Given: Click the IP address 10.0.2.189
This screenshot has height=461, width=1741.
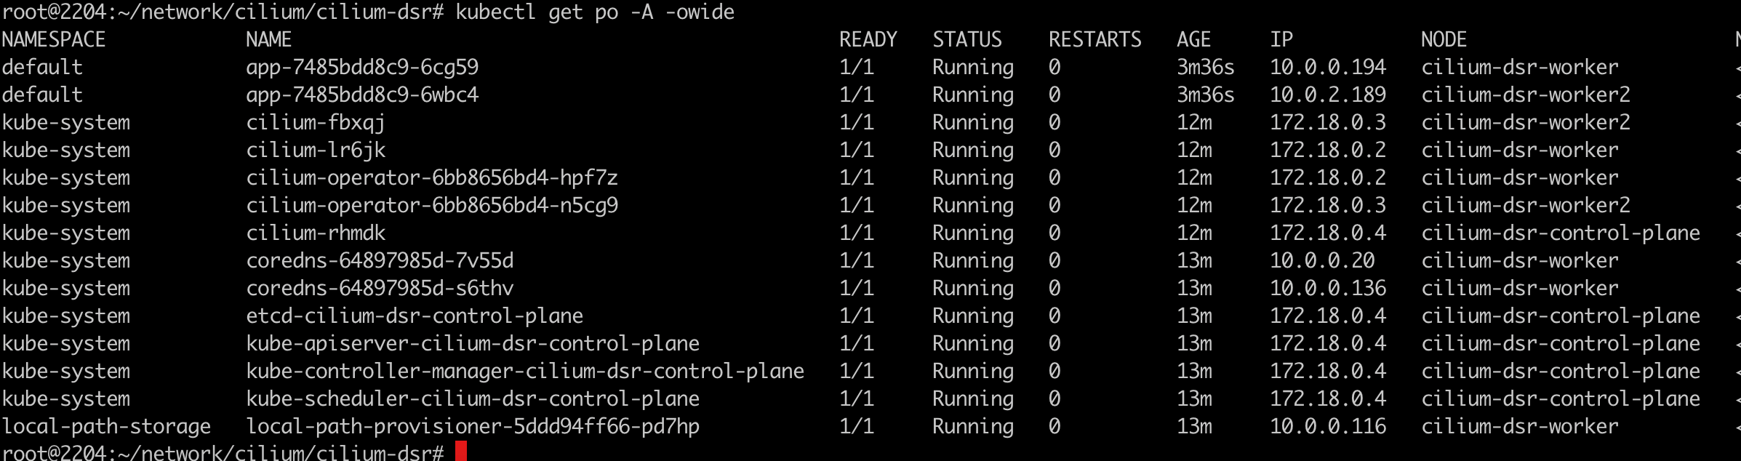Looking at the screenshot, I should pos(1328,95).
